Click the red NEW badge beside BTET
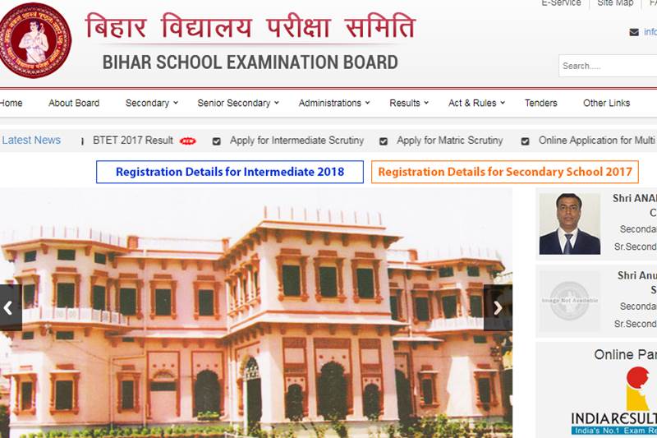This screenshot has height=438, width=657. (188, 141)
